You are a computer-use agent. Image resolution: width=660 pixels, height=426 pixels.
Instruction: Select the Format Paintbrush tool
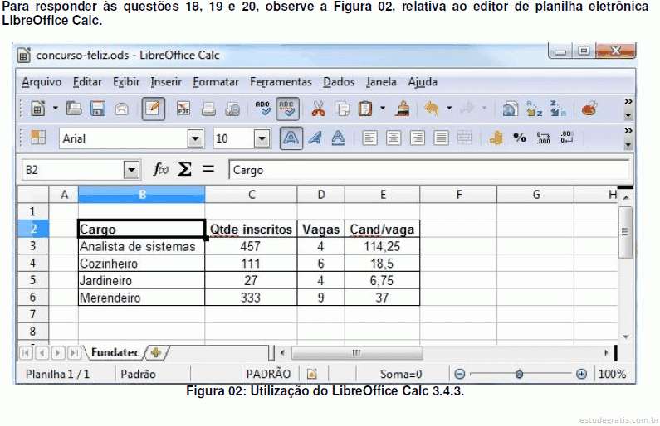point(402,109)
